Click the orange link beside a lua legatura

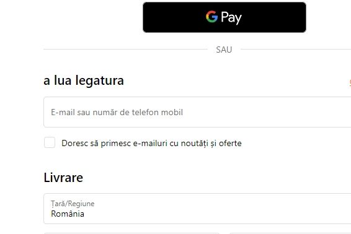(x=350, y=82)
